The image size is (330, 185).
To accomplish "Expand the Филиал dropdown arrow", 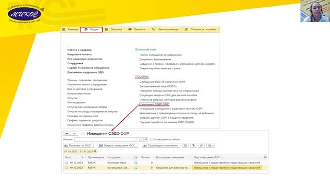I will pos(137,139).
